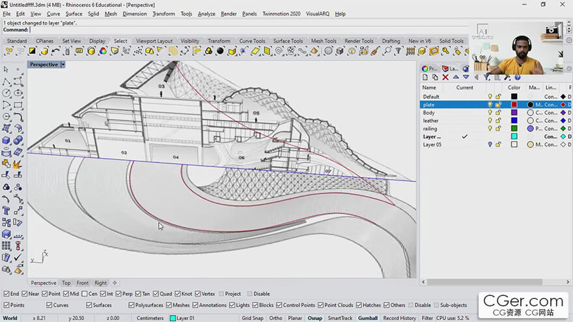The image size is (573, 322).
Task: Open layer tools hammer icon
Action: [507, 77]
